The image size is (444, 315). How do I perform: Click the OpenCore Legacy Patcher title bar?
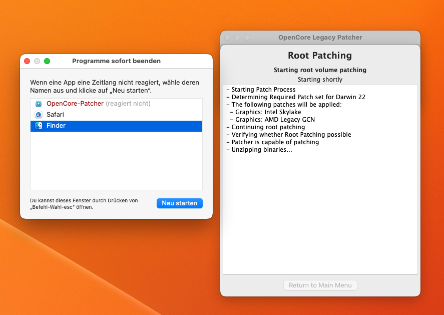pyautogui.click(x=320, y=38)
